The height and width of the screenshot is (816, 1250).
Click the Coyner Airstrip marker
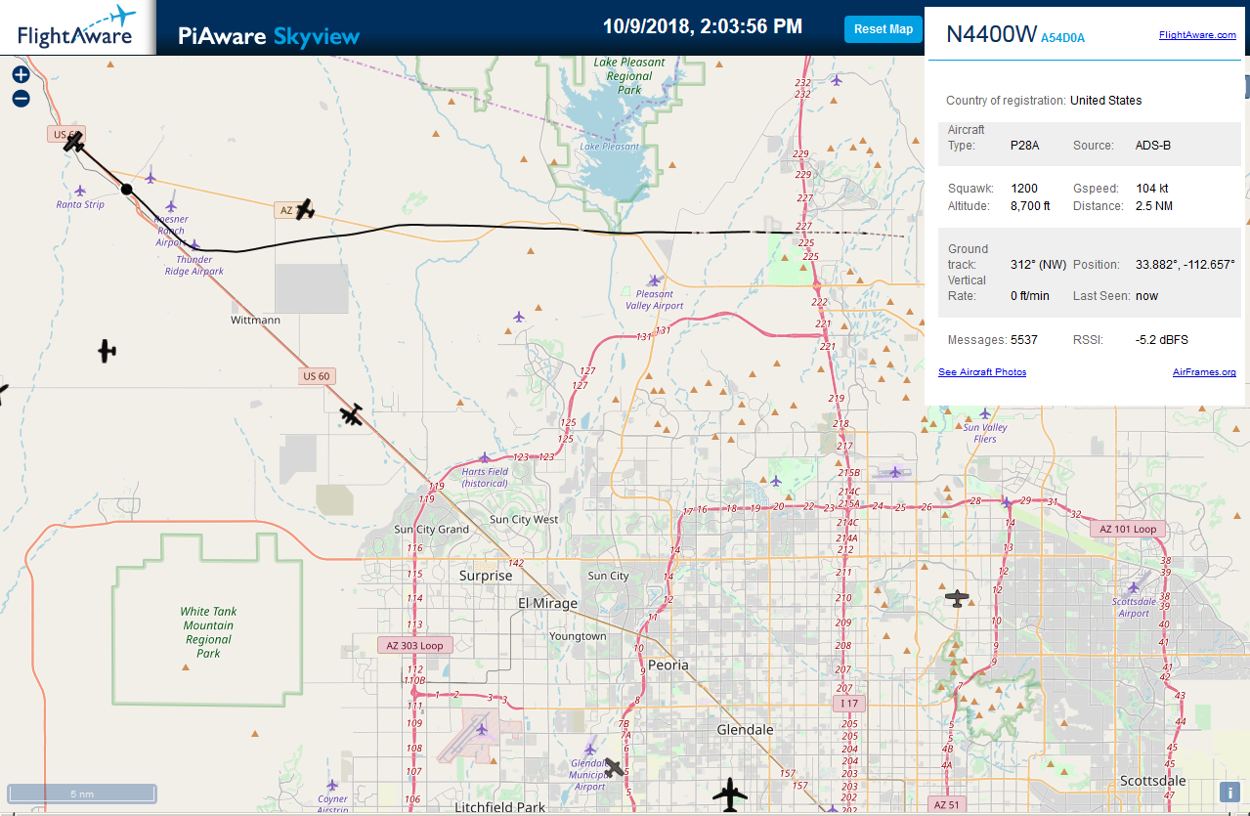pos(331,785)
